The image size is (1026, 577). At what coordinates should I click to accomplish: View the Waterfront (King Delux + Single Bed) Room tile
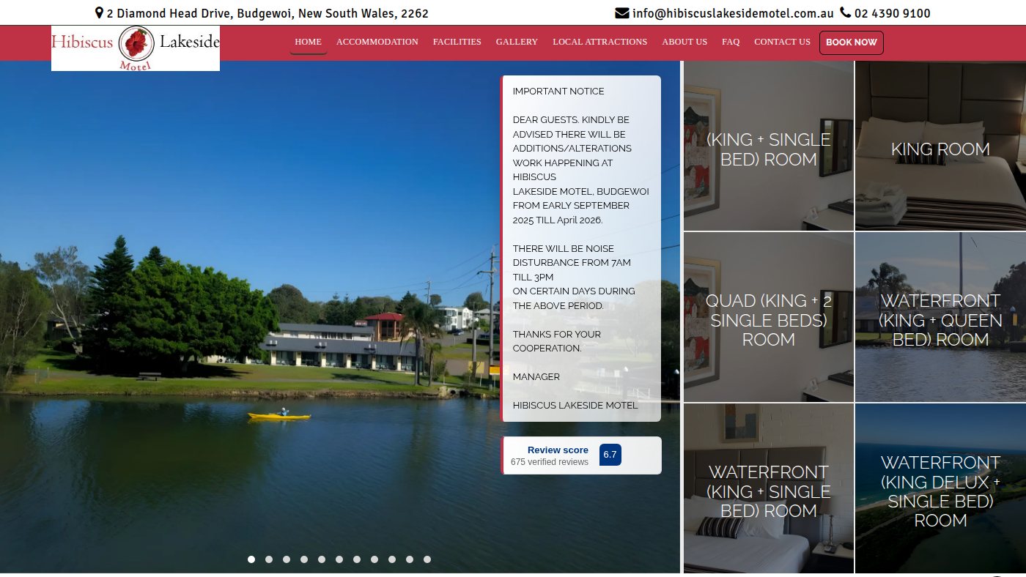point(940,488)
